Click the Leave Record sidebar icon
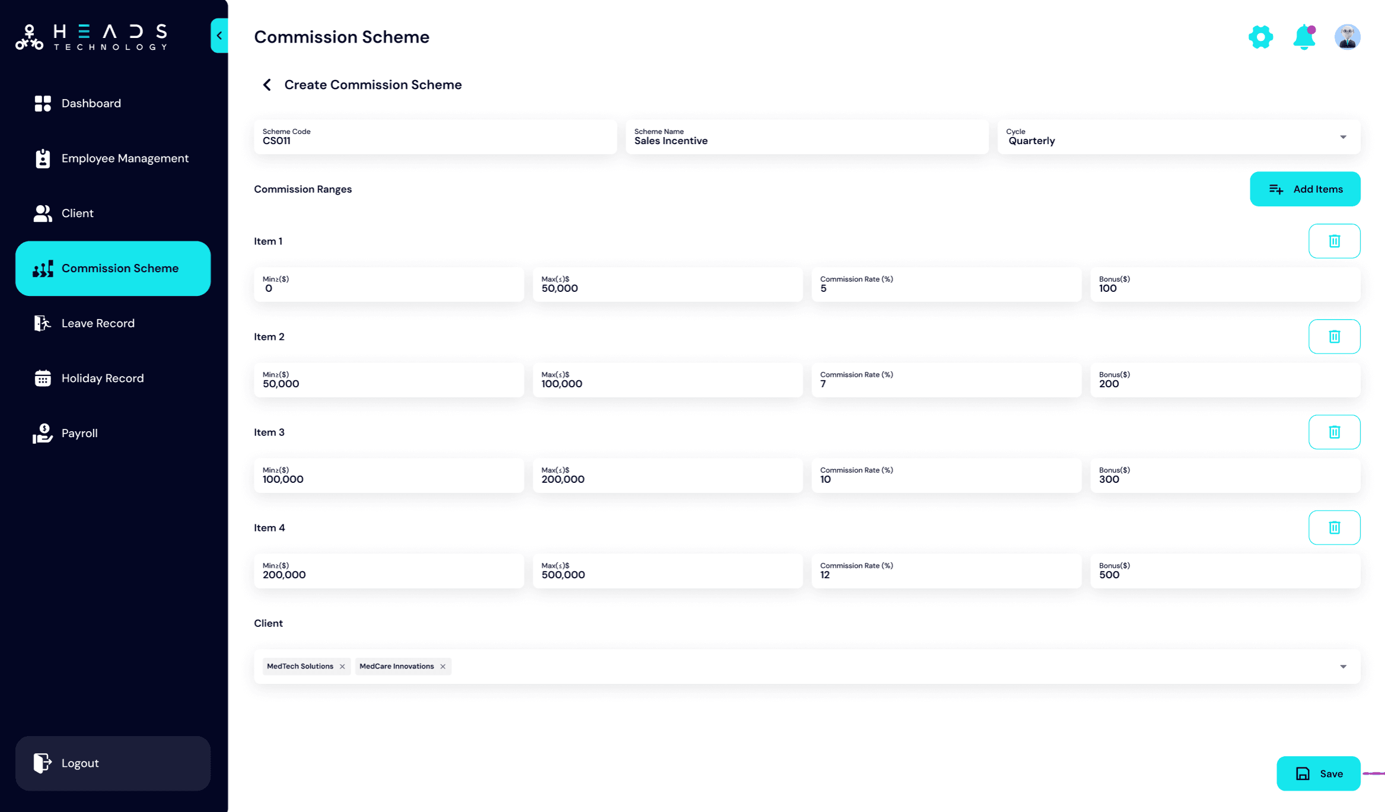The image size is (1385, 812). tap(42, 323)
